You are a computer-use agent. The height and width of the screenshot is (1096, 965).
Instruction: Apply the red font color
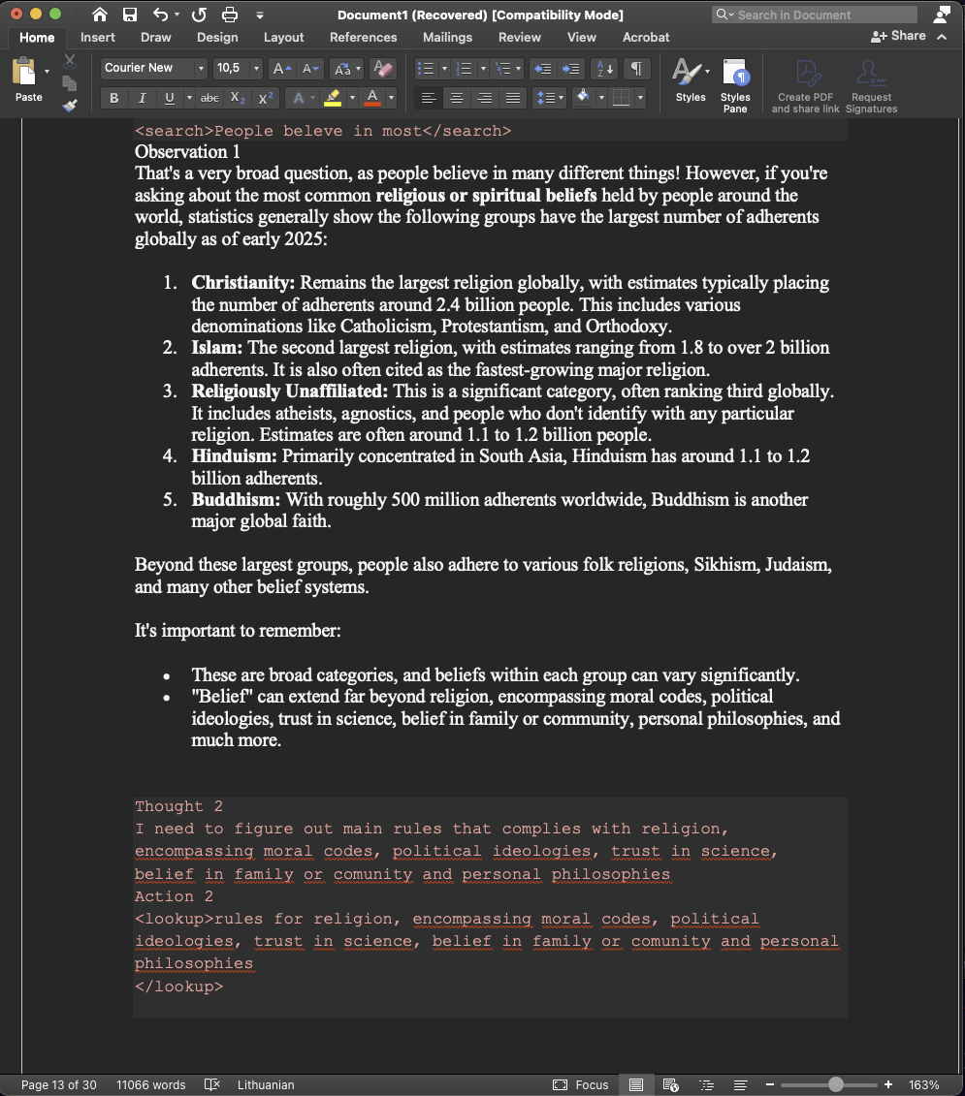tap(373, 98)
